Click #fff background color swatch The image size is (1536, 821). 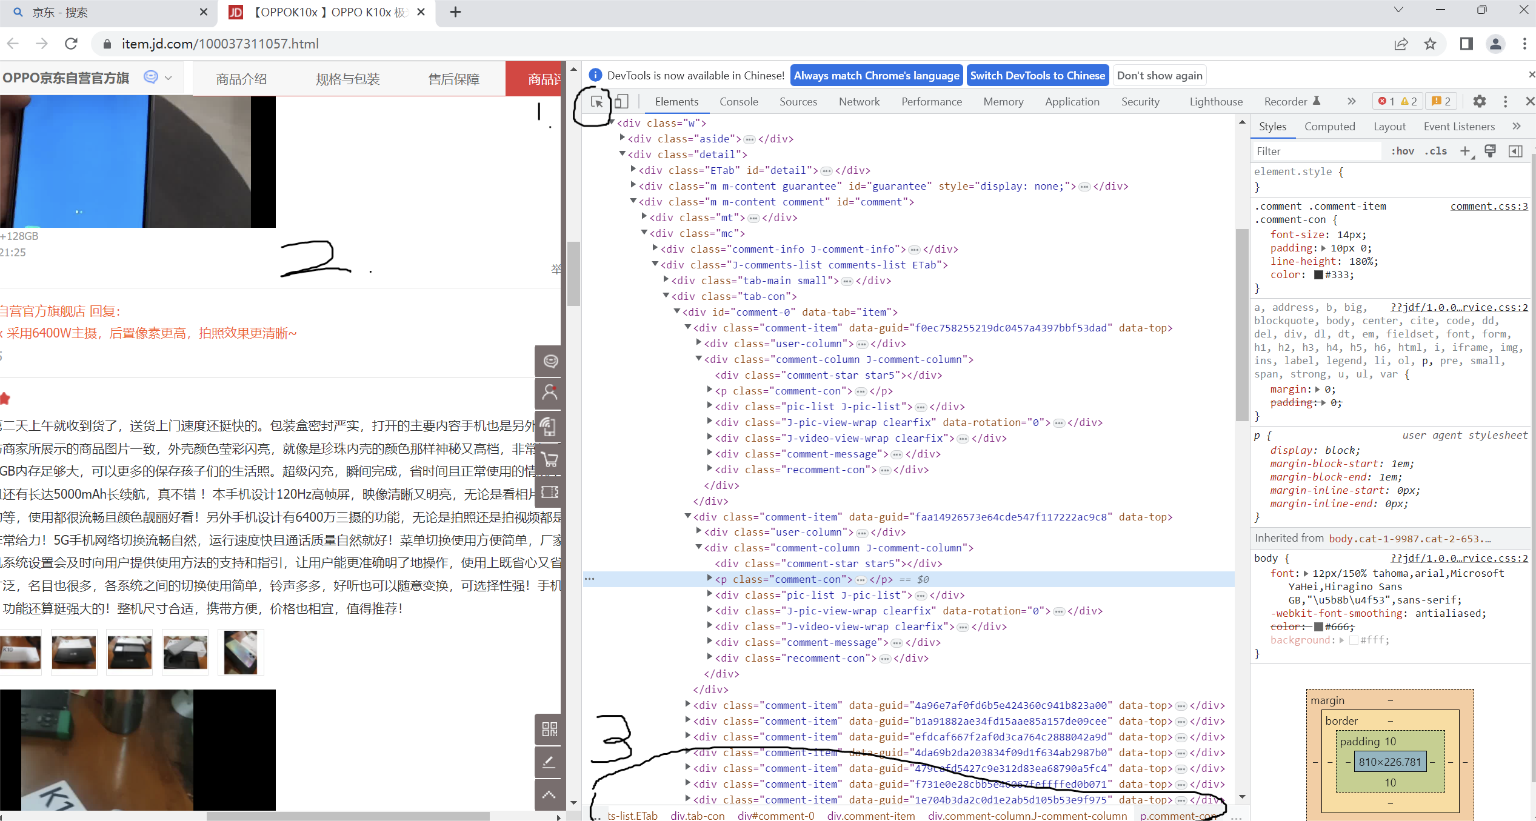click(1354, 640)
